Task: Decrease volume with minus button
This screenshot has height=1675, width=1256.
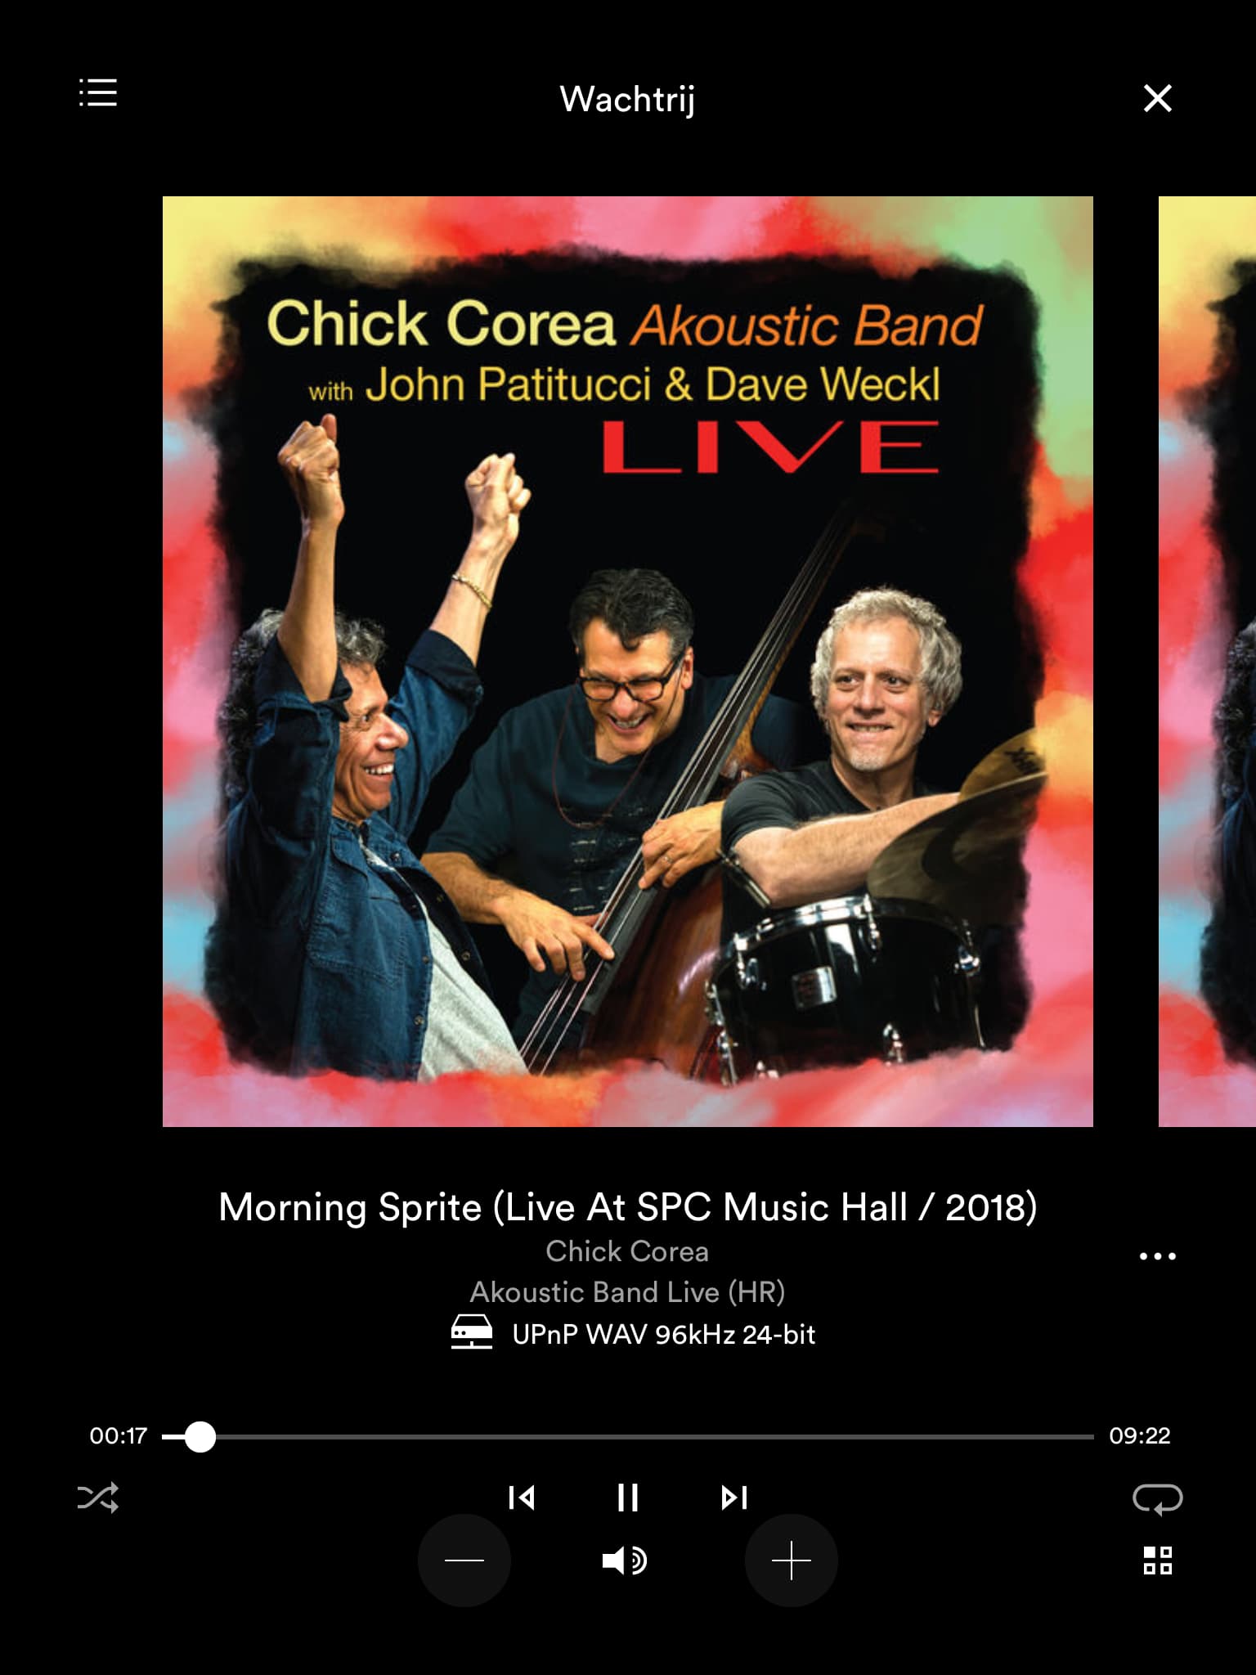Action: [x=464, y=1560]
